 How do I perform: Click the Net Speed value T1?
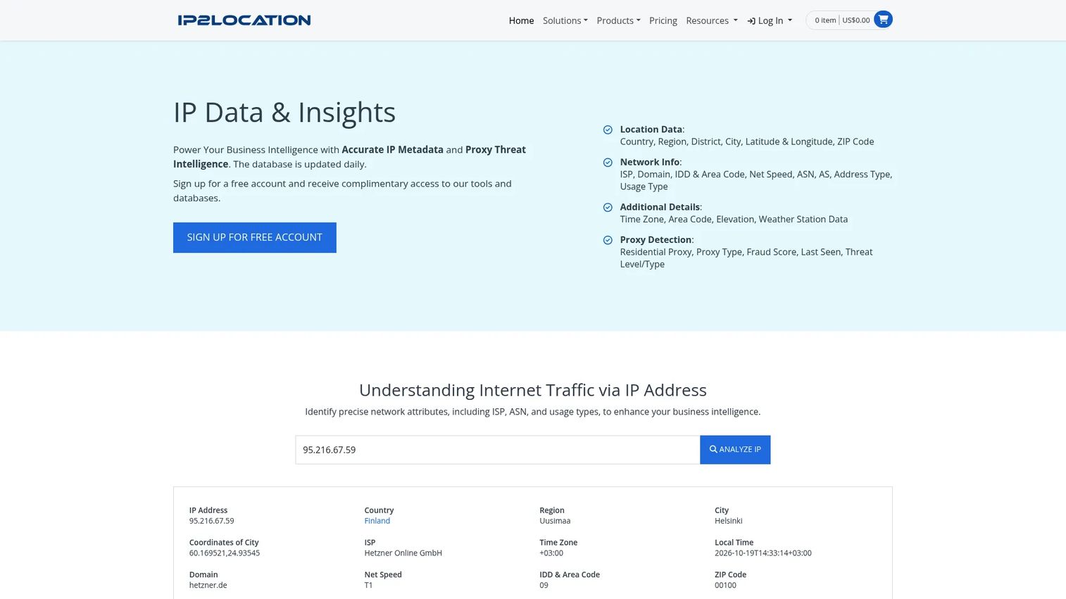pyautogui.click(x=368, y=586)
